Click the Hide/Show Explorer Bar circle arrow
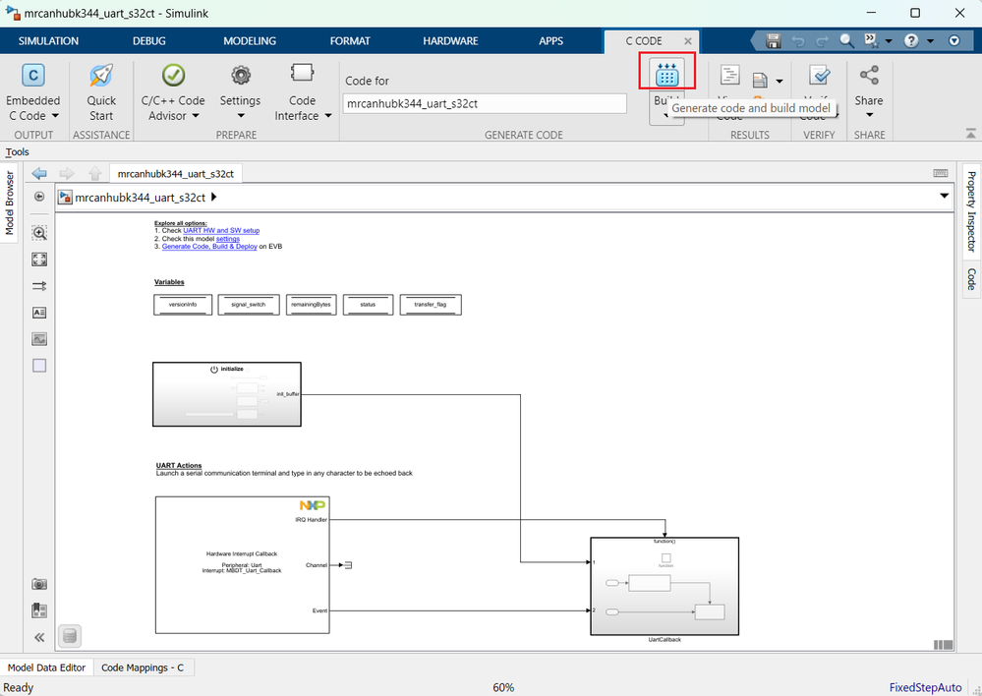 click(x=39, y=197)
